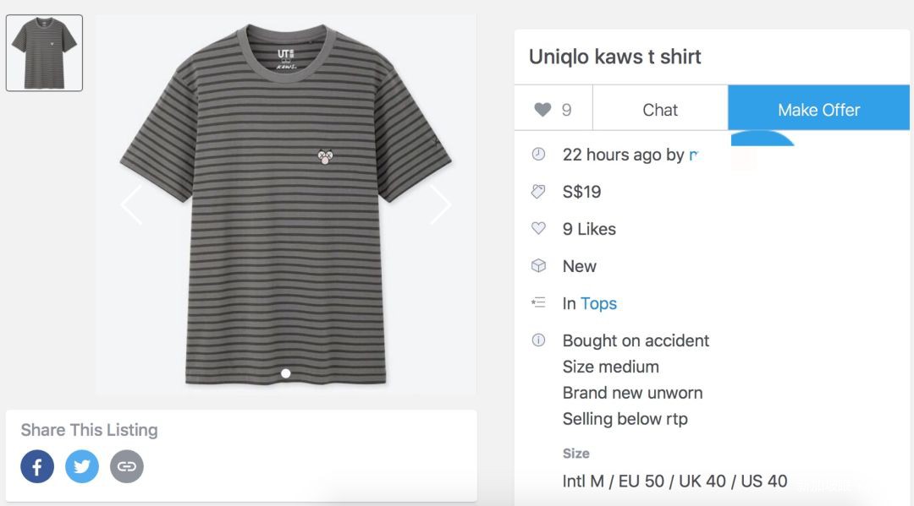The height and width of the screenshot is (506, 914).
Task: Show previous product image arrow
Action: 131,204
